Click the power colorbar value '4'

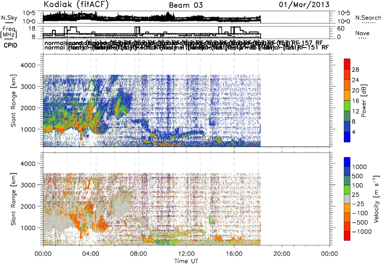click(x=353, y=132)
